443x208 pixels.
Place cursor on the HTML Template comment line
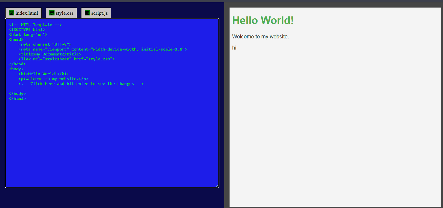(x=35, y=25)
